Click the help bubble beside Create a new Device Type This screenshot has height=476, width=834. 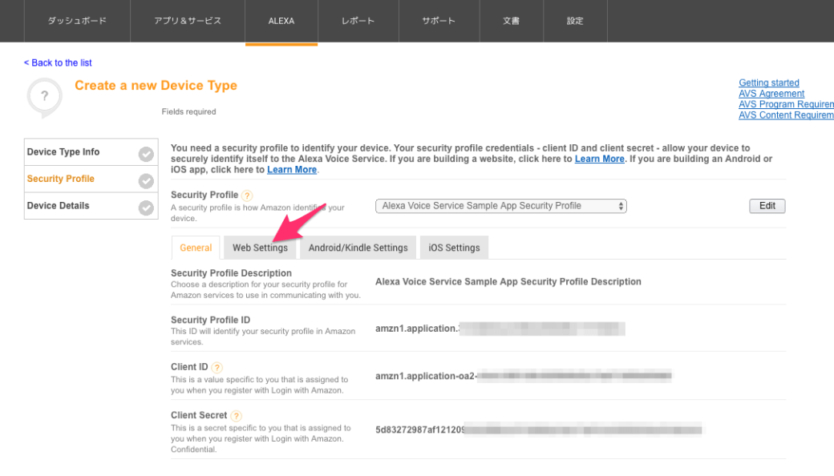[x=44, y=96]
